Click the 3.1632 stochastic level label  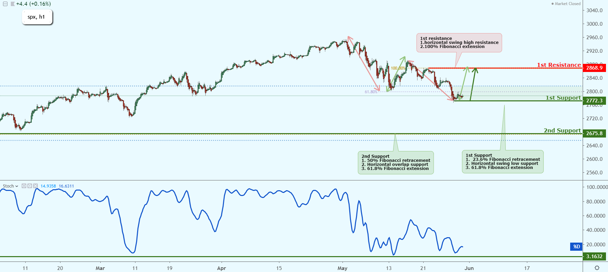click(x=594, y=256)
